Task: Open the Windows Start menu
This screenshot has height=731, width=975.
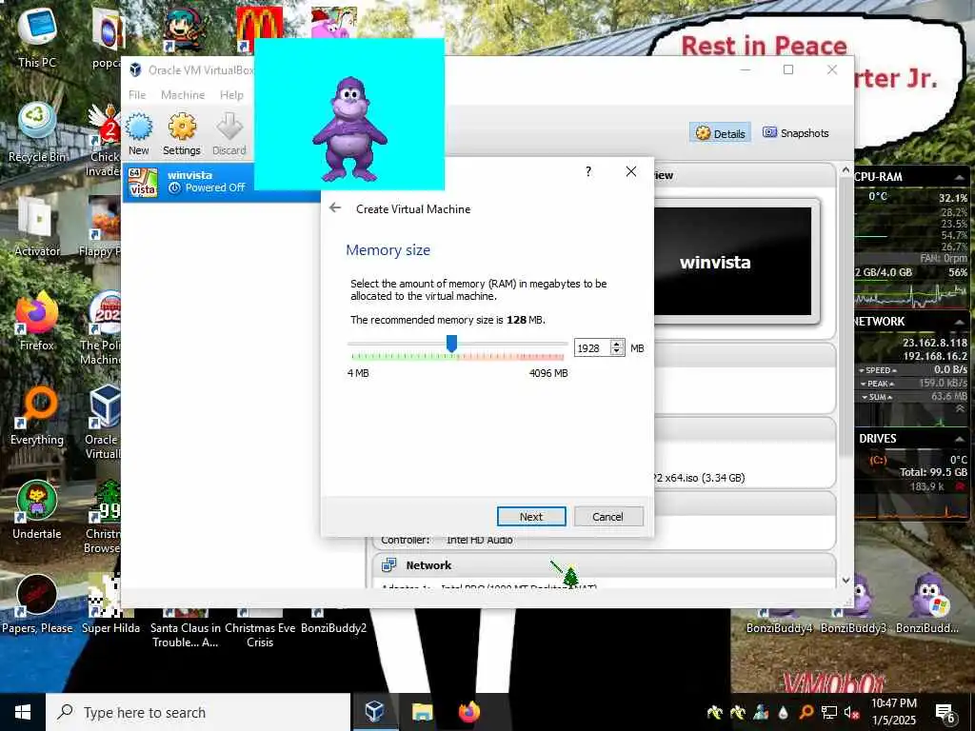Action: click(x=23, y=712)
